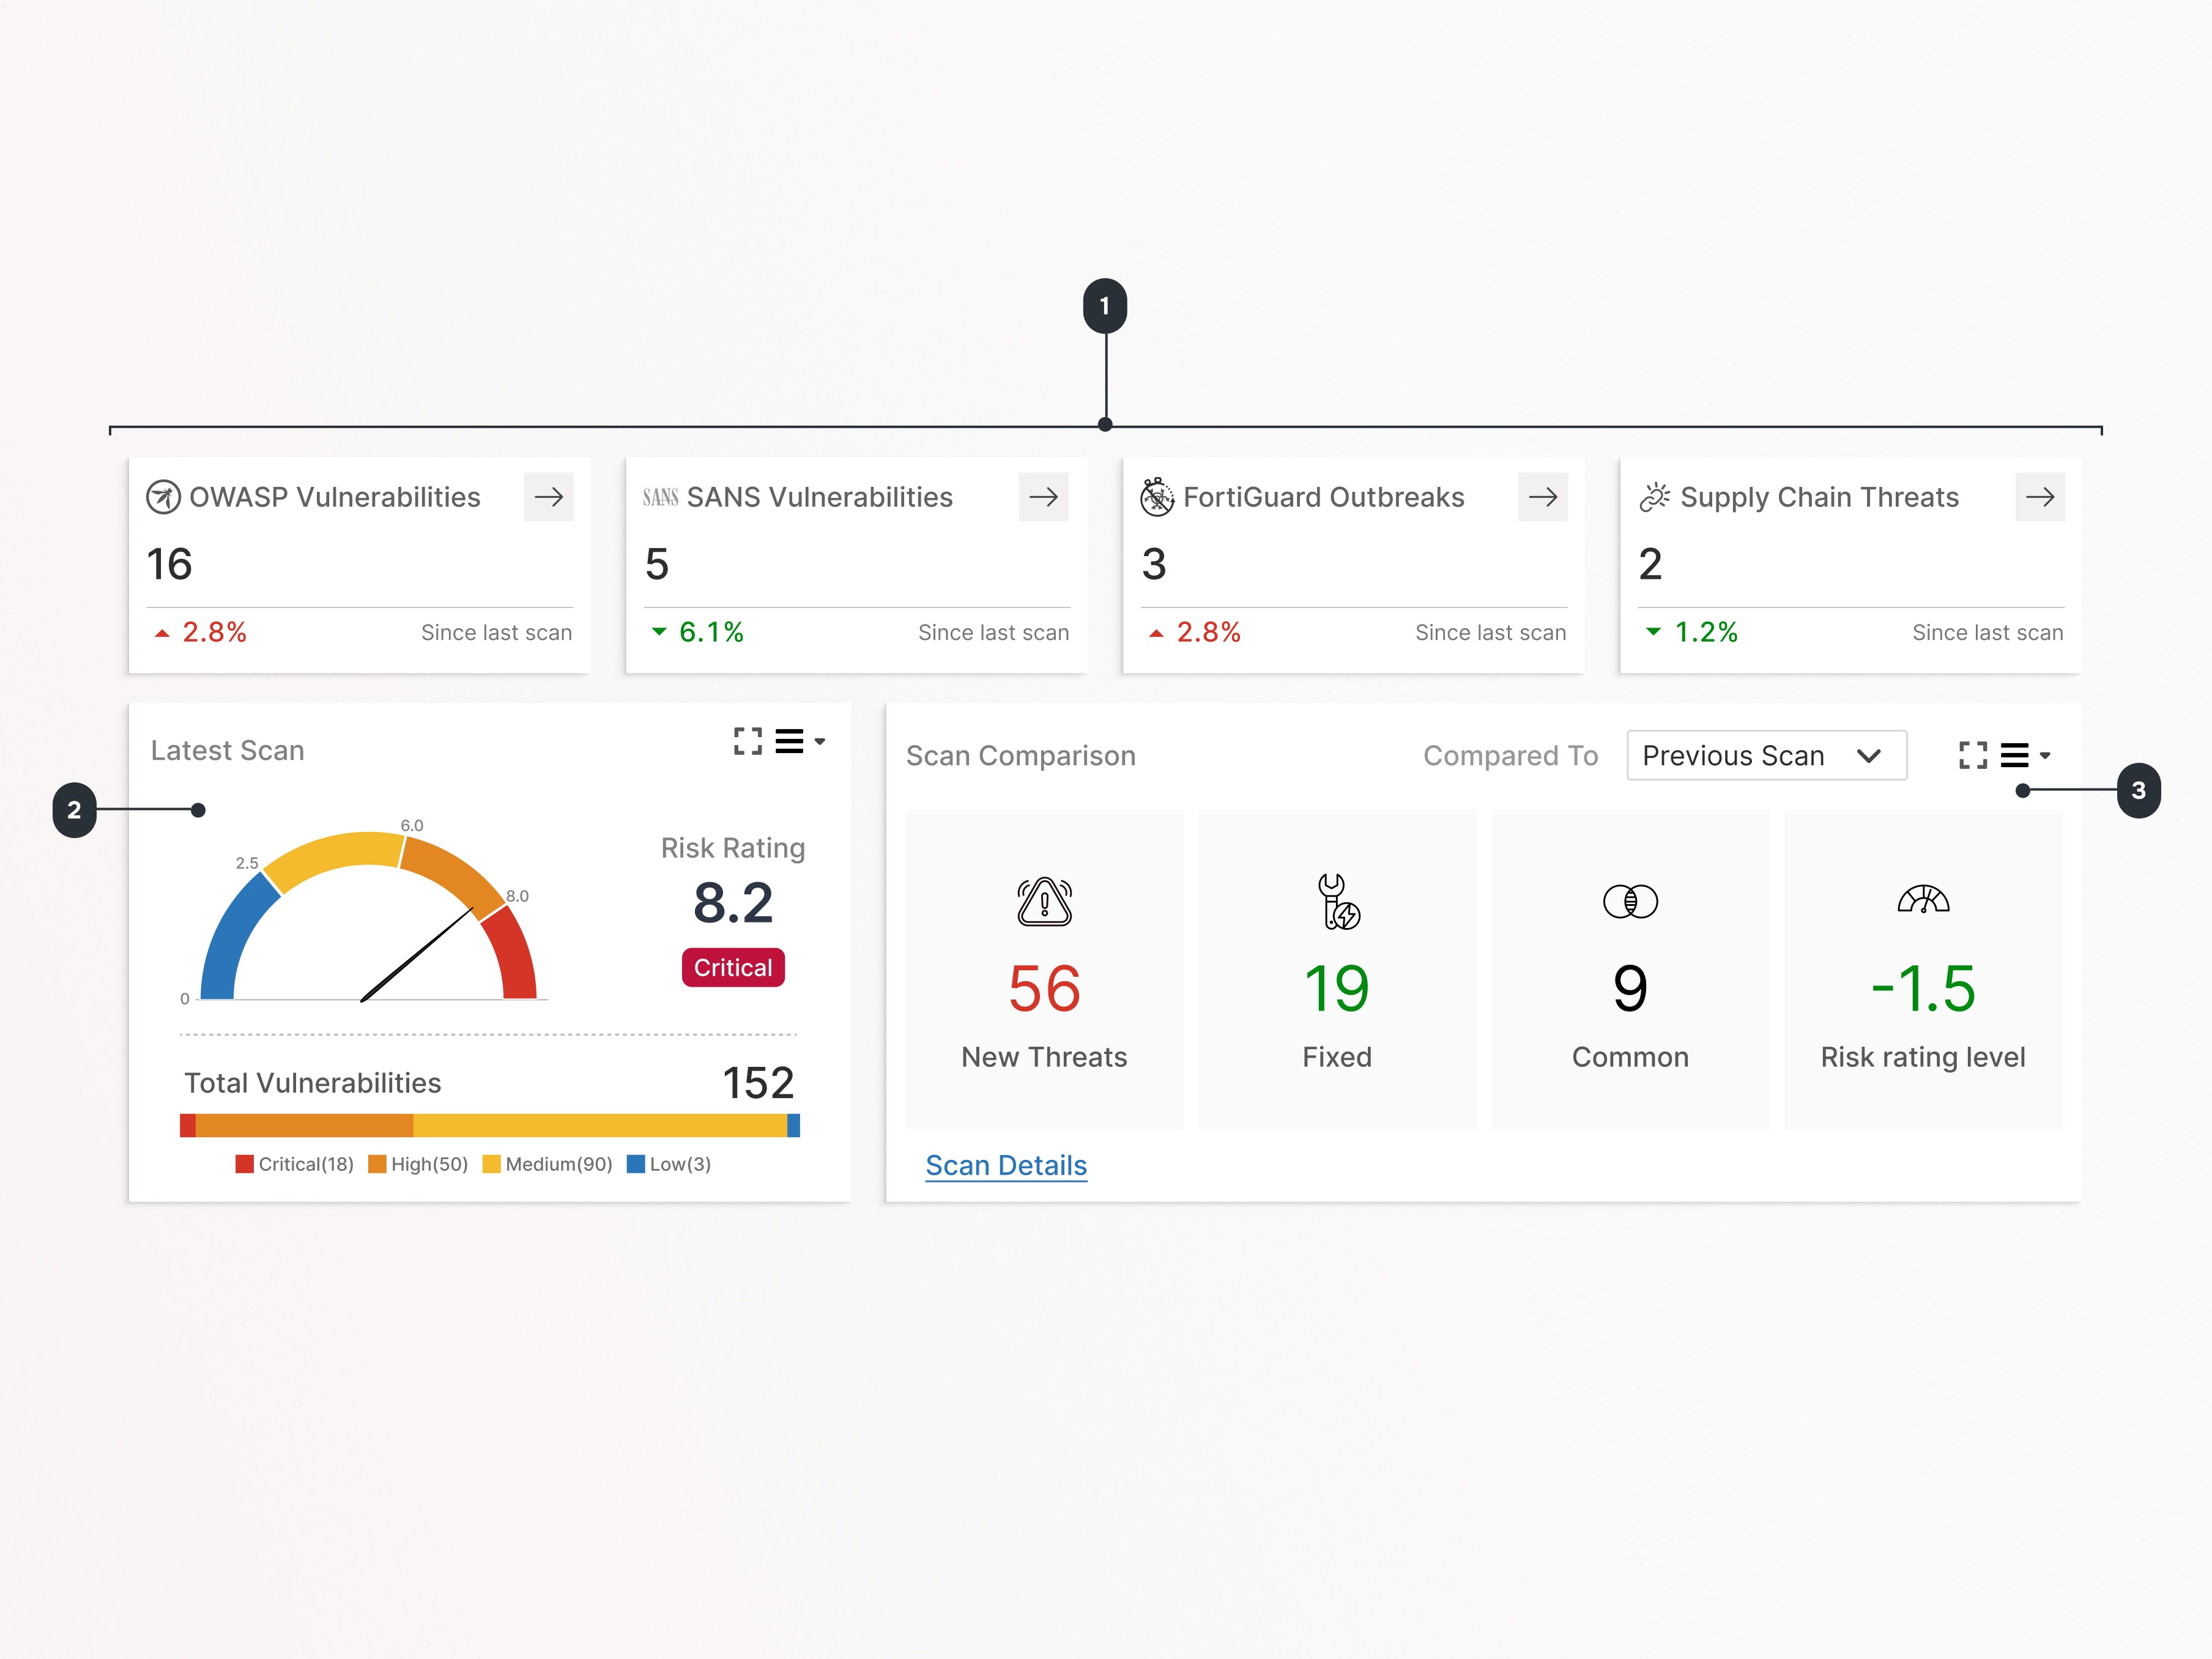Image resolution: width=2212 pixels, height=1659 pixels.
Task: Open the Previous Scan dropdown
Action: tap(1767, 756)
